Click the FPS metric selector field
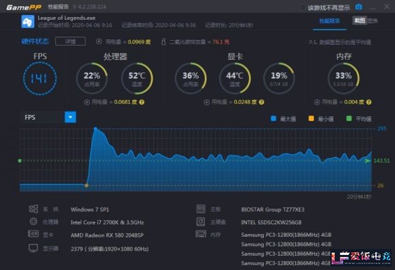The height and width of the screenshot is (270, 395). [42, 117]
